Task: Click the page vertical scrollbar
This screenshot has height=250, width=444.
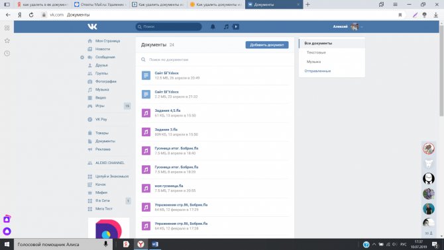Action: (x=441, y=71)
